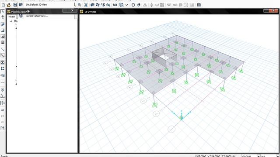Click the 3D view toolbar icon

click(92, 5)
